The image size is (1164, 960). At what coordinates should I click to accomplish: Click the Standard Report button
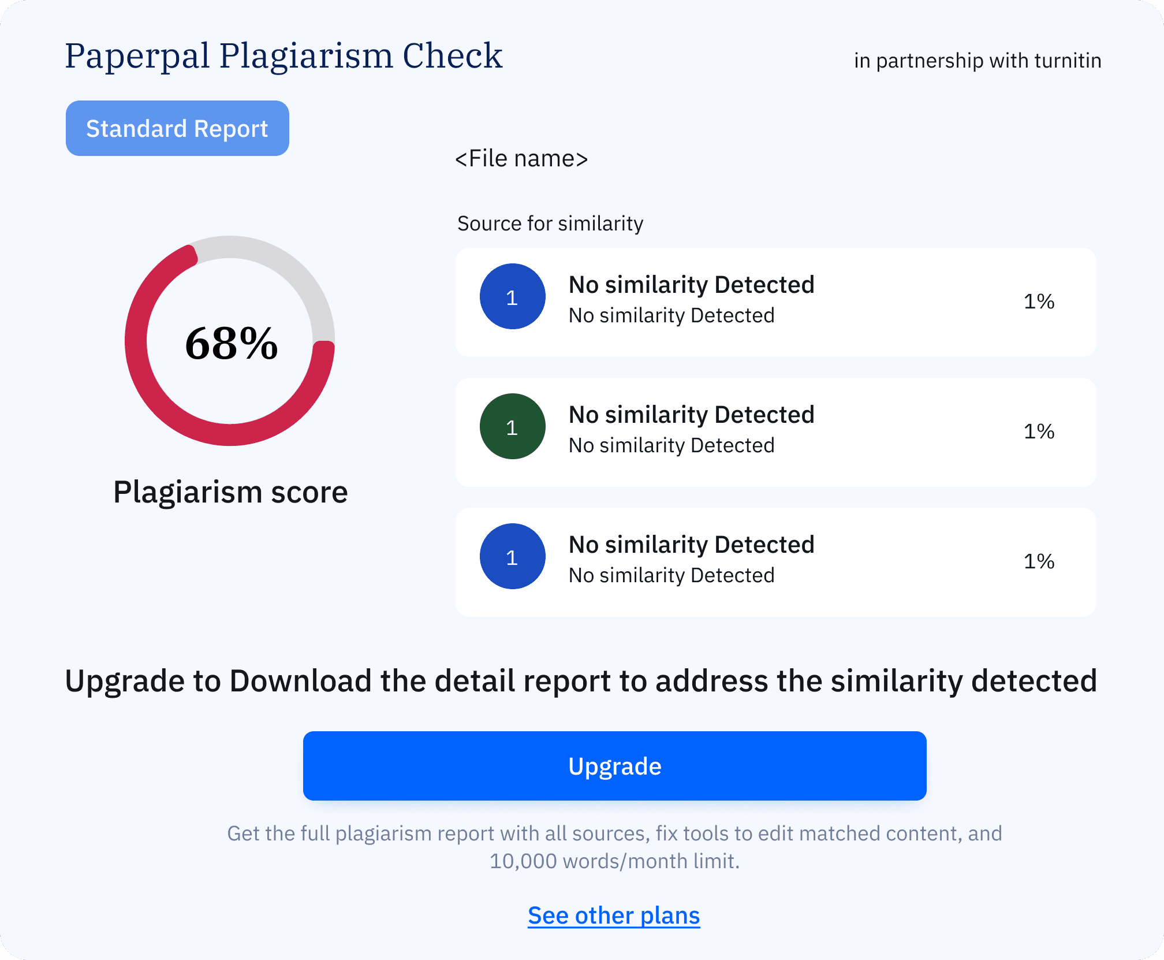tap(177, 128)
